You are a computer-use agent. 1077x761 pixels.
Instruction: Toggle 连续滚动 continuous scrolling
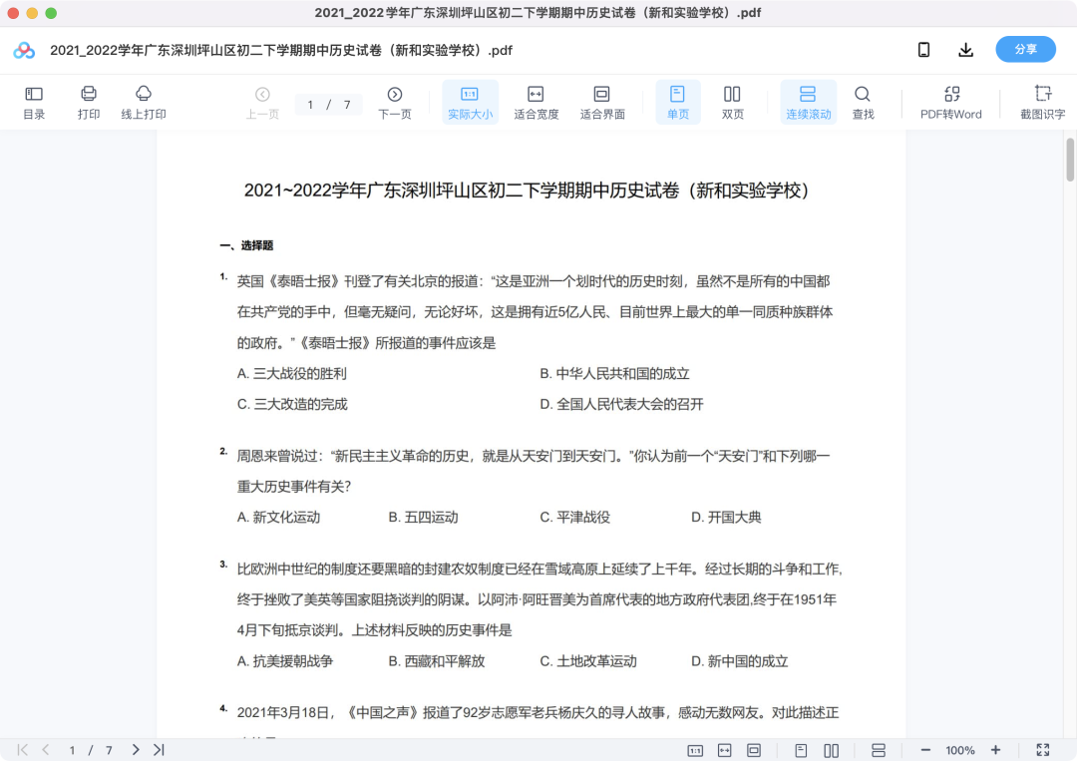click(809, 103)
